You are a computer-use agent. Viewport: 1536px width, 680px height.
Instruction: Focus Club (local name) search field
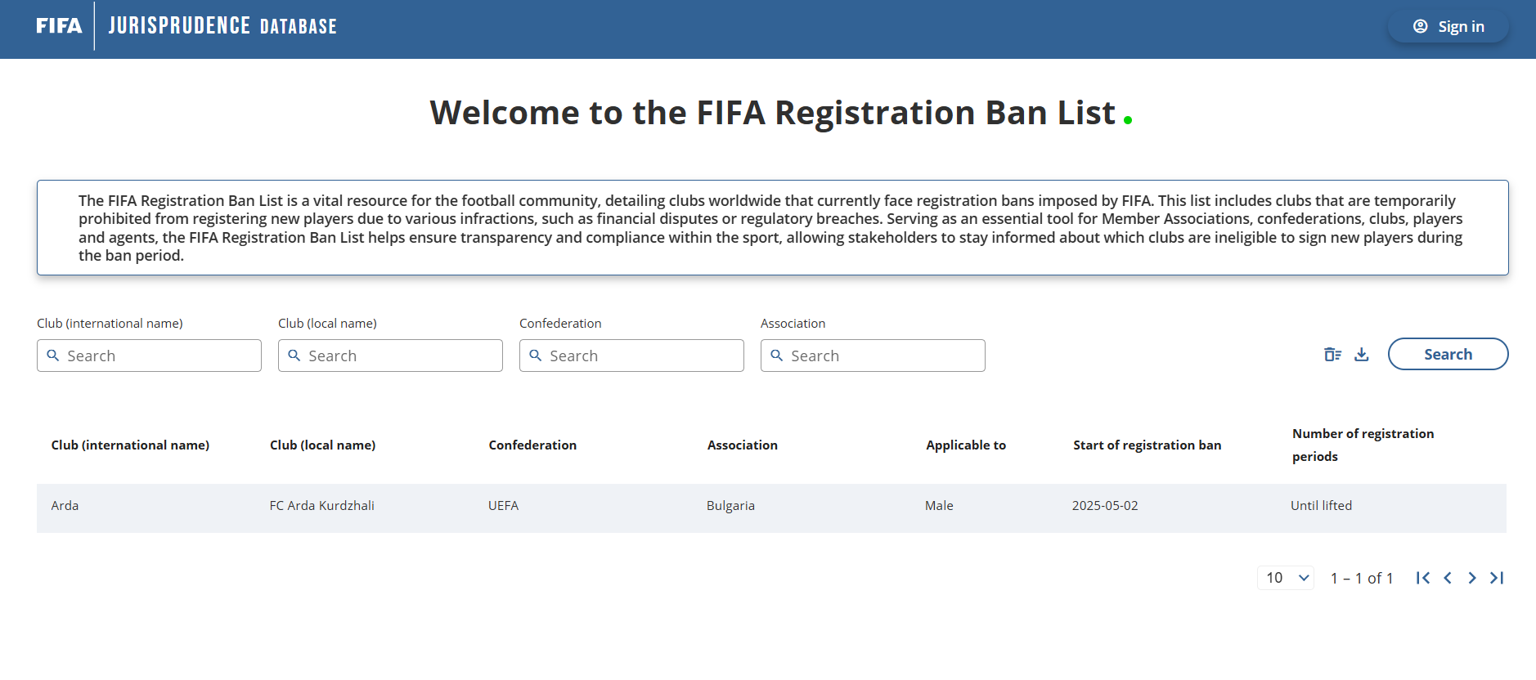click(390, 356)
